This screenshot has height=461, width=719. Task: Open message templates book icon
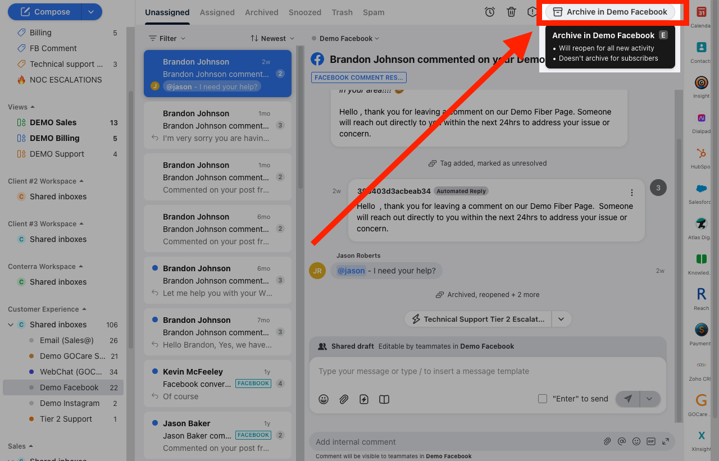tap(384, 399)
